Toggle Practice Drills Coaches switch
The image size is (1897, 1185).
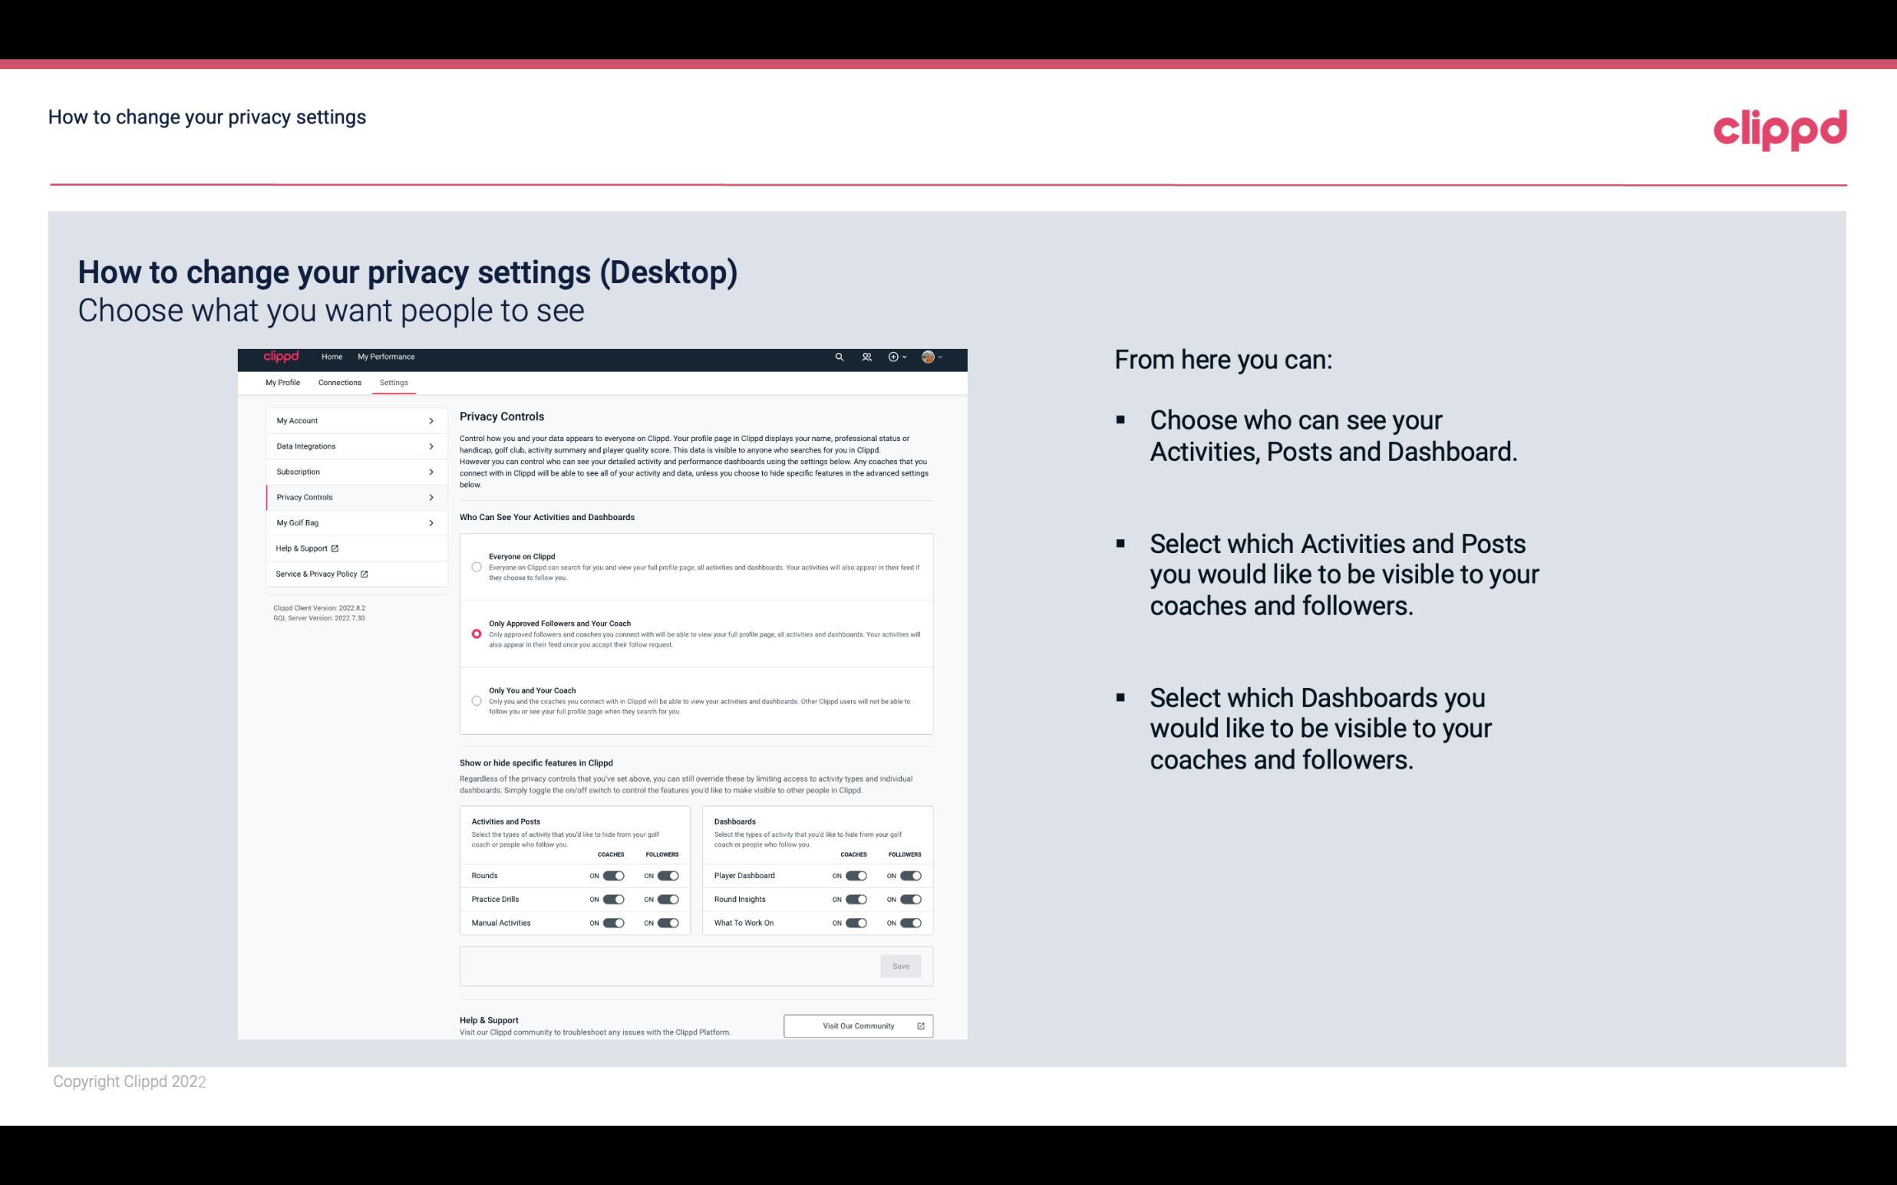tap(613, 900)
